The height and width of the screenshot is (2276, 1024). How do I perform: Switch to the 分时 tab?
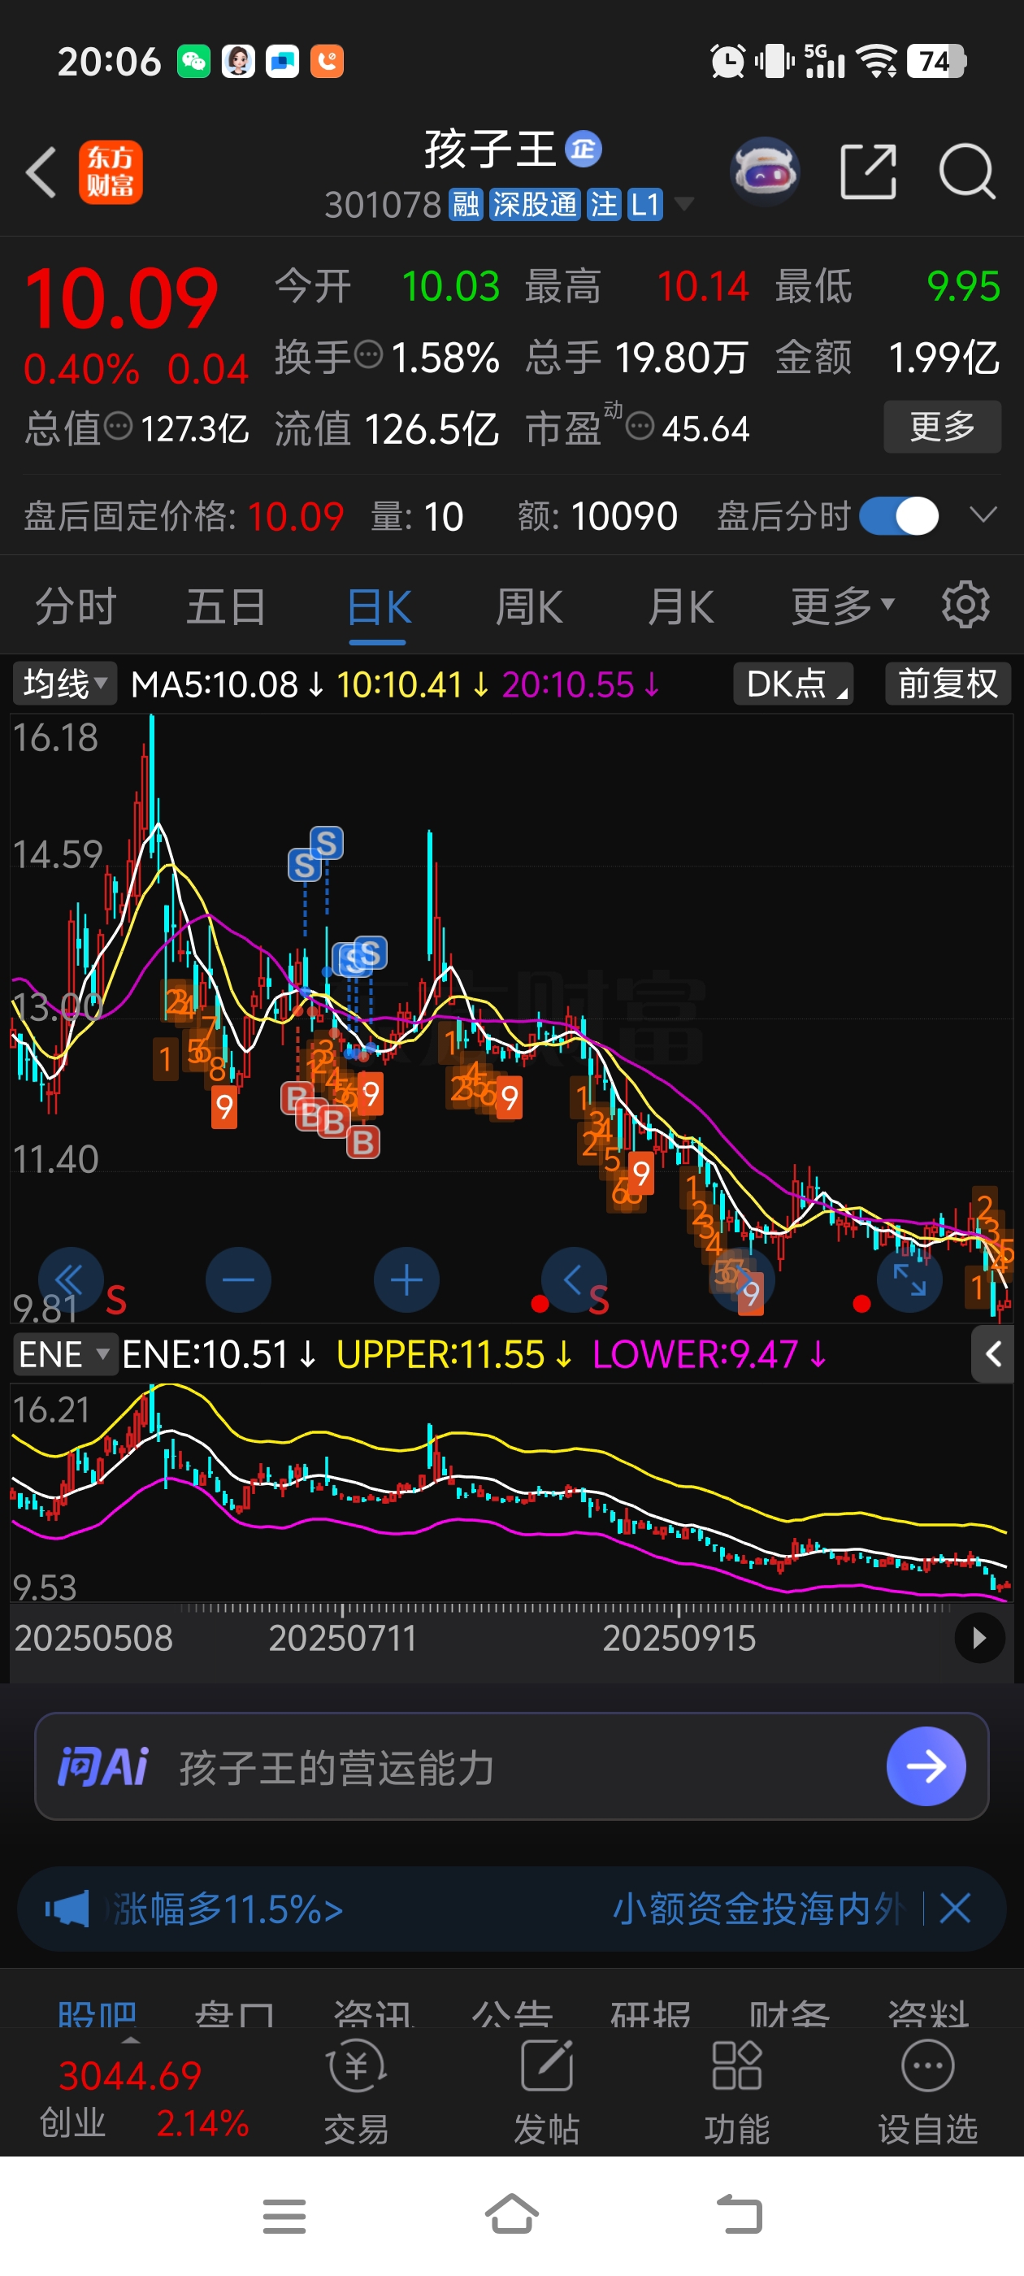point(76,607)
